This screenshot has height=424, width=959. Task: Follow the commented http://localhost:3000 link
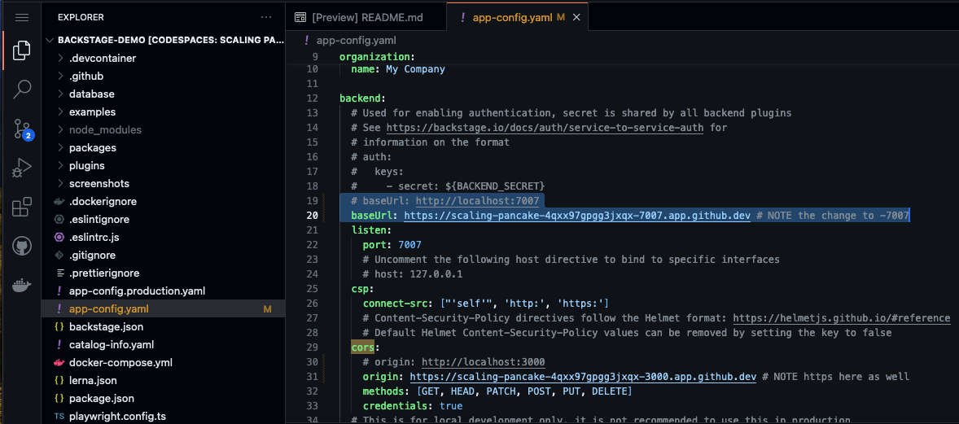click(484, 361)
